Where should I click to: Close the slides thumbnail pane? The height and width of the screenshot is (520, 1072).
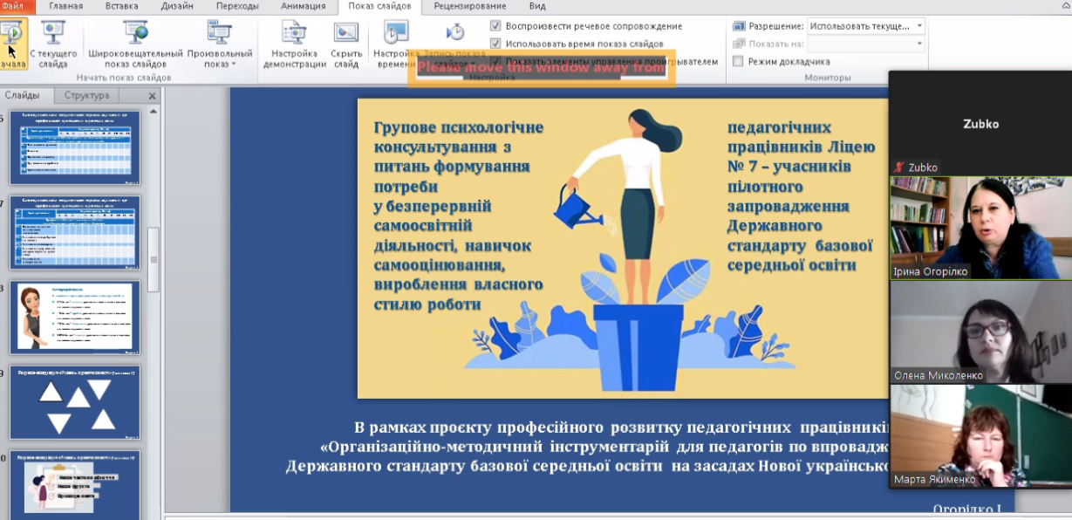coord(152,96)
